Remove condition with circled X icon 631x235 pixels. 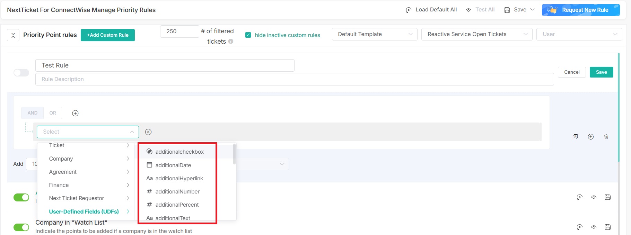(148, 132)
